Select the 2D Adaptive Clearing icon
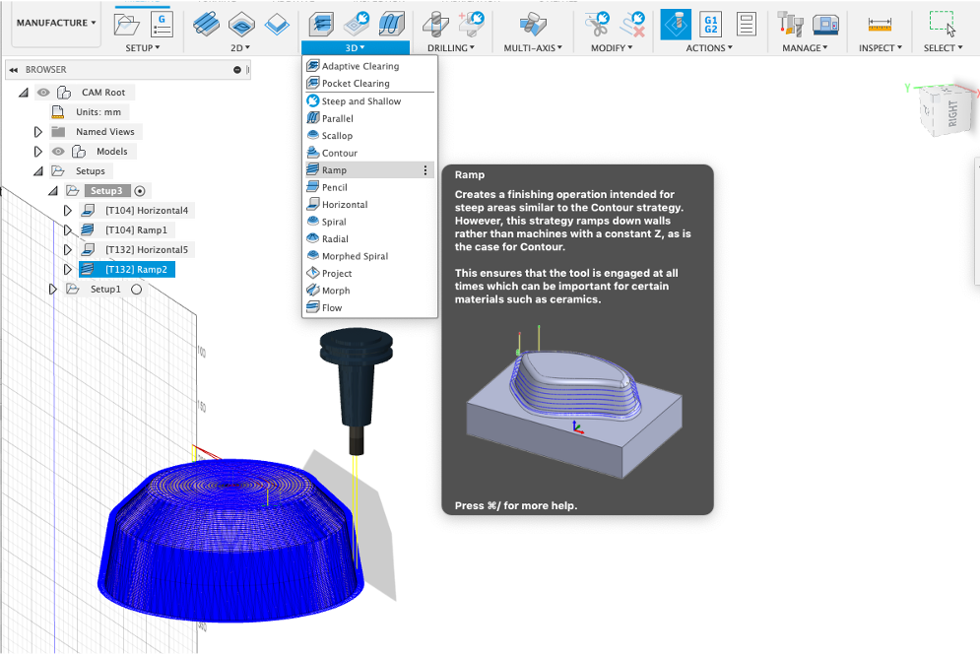 click(206, 25)
